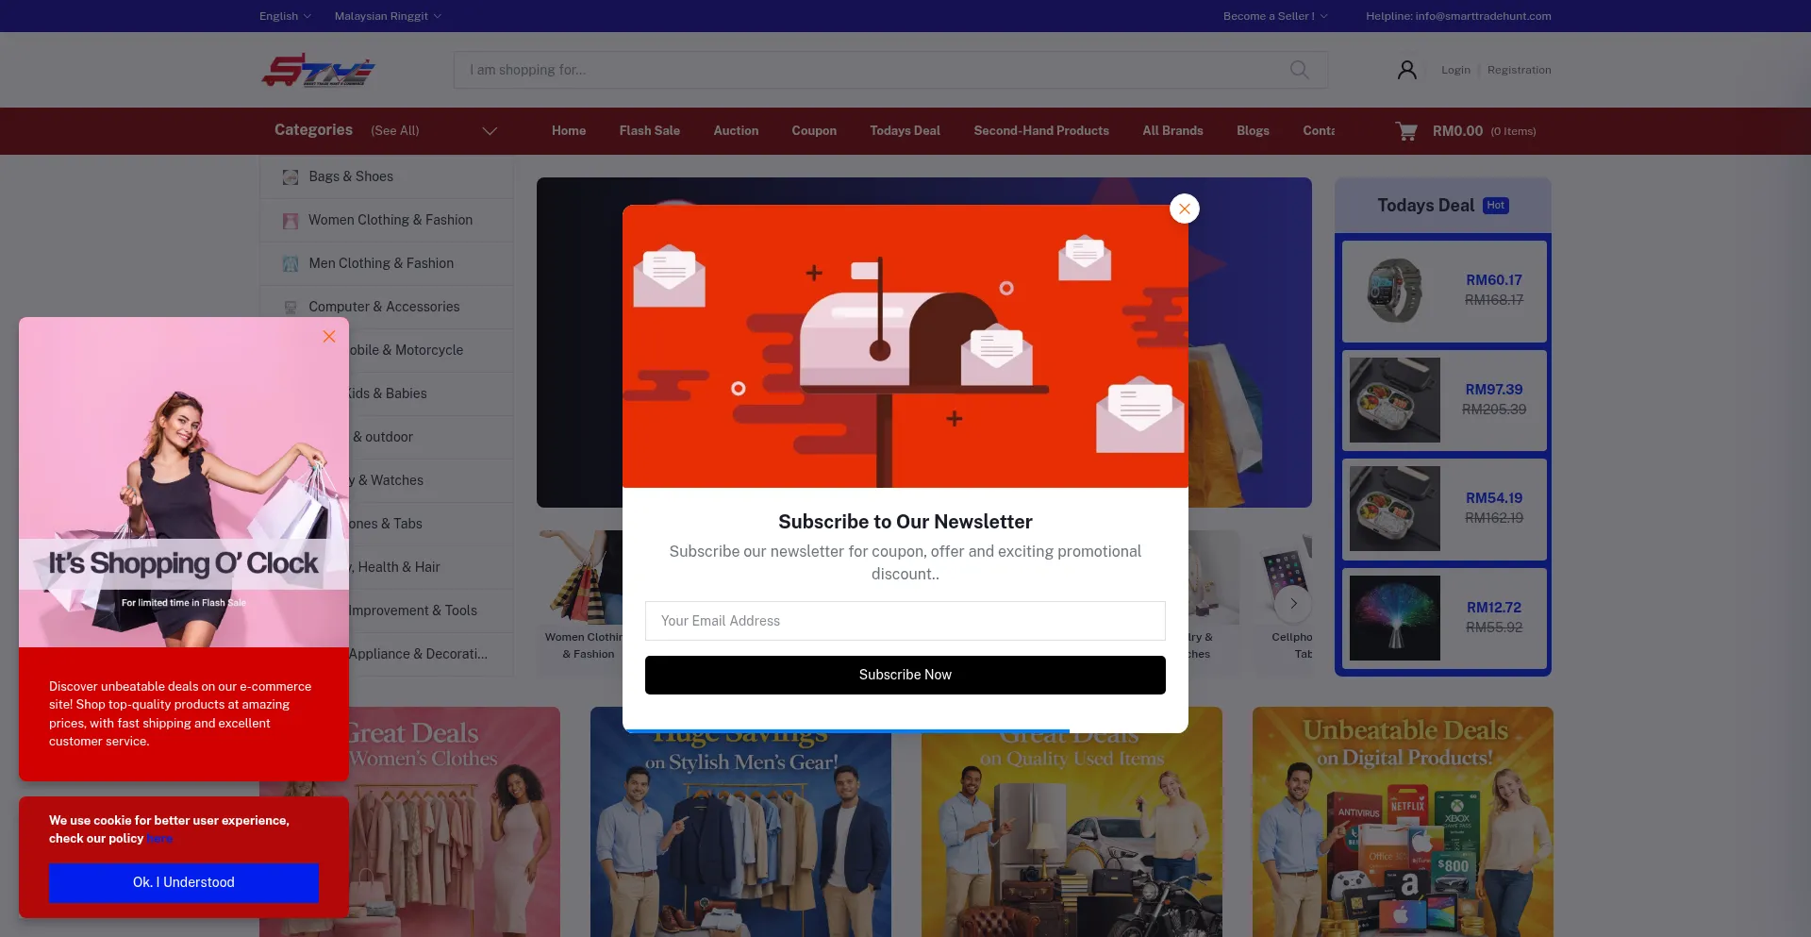This screenshot has width=1811, height=937.
Task: Click the Shopping O' Clock promo image
Action: pyautogui.click(x=184, y=482)
